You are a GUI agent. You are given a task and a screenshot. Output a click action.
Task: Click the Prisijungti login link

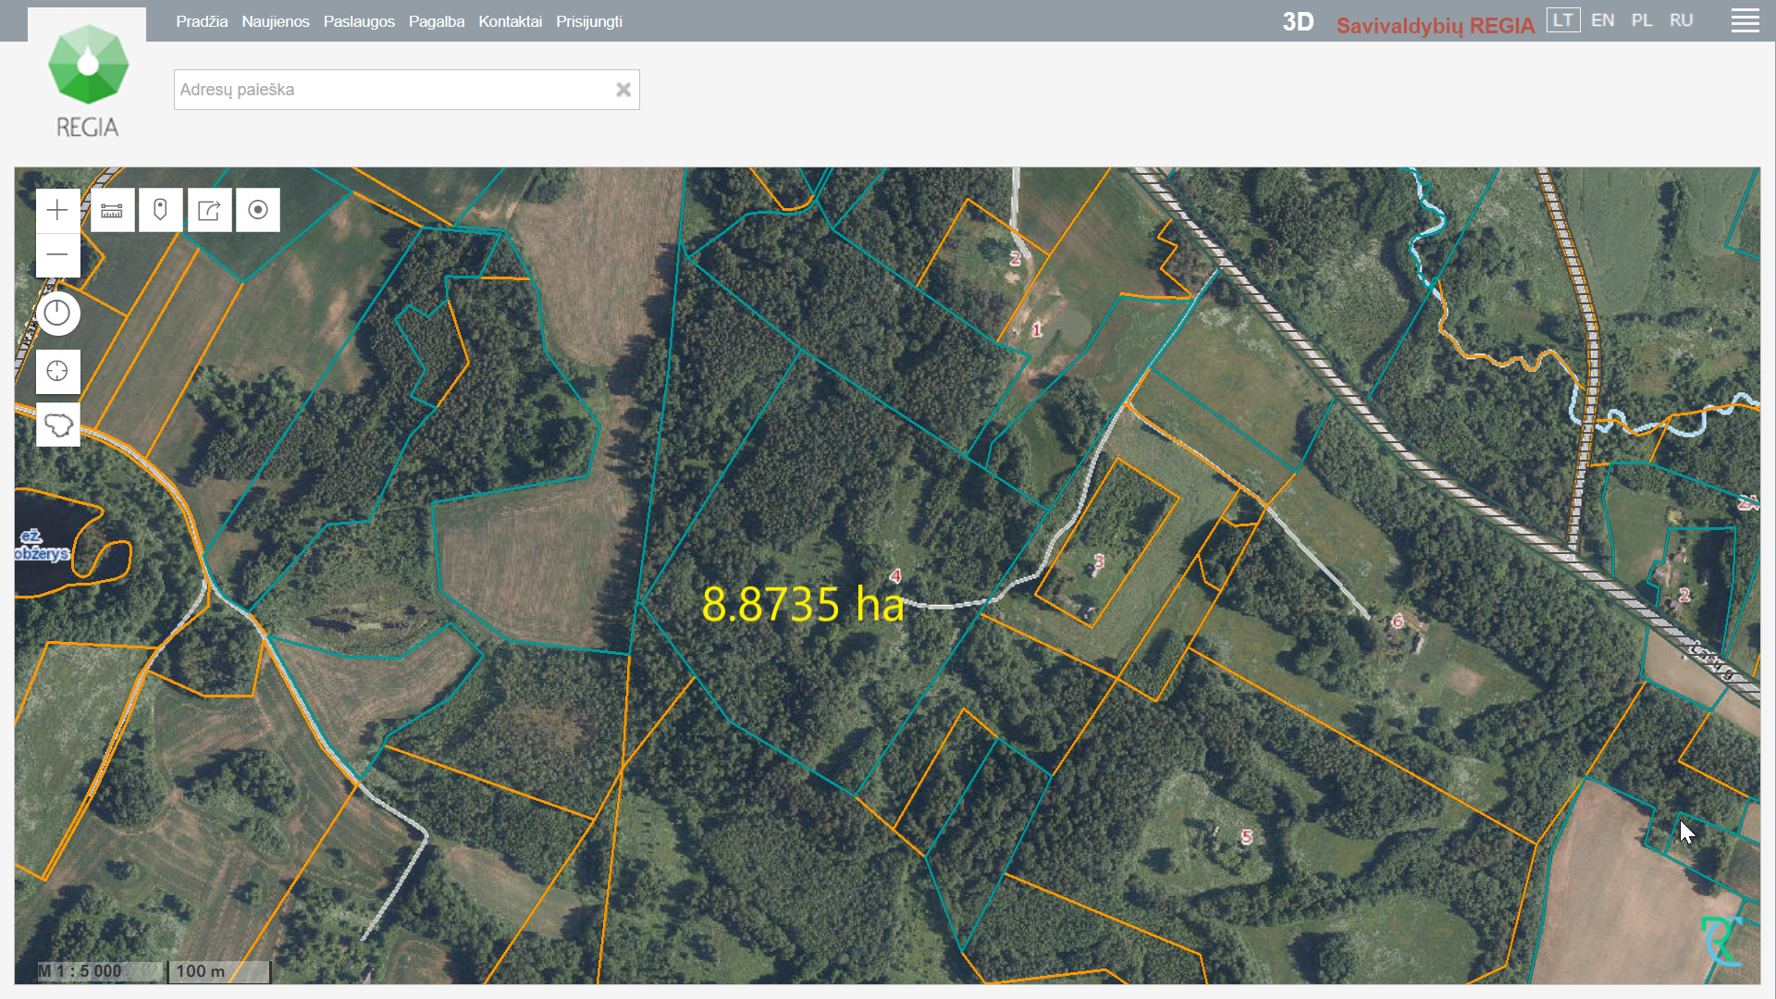pyautogui.click(x=588, y=21)
